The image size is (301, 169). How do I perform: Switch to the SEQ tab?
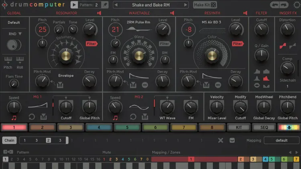tap(264, 127)
